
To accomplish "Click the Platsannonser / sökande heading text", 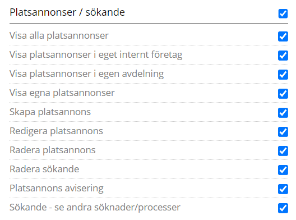I will 67,12.
